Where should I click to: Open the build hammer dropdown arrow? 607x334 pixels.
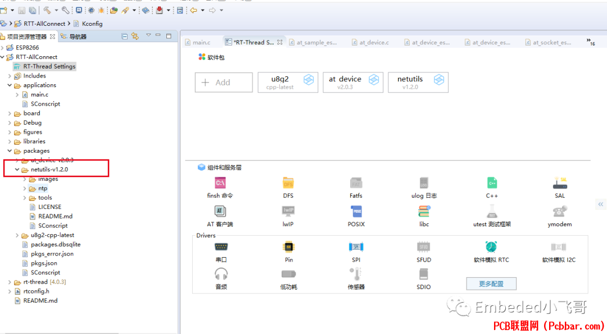pyautogui.click(x=57, y=11)
